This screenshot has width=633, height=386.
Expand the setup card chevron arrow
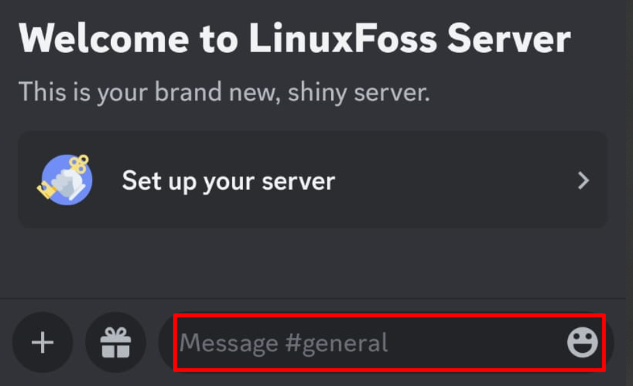coord(583,181)
